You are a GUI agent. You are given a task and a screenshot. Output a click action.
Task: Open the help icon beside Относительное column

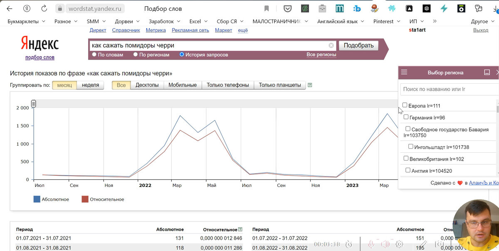[x=240, y=229]
